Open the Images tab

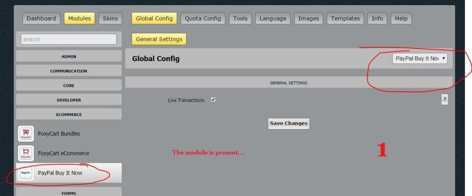tap(309, 18)
